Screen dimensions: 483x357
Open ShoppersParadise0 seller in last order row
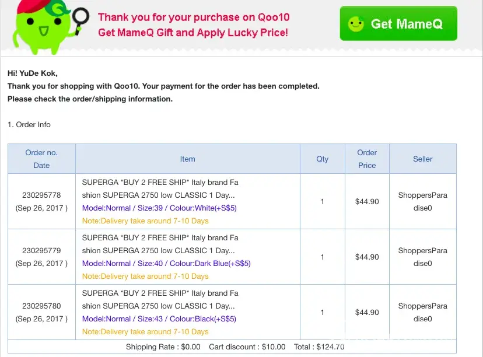pos(422,312)
